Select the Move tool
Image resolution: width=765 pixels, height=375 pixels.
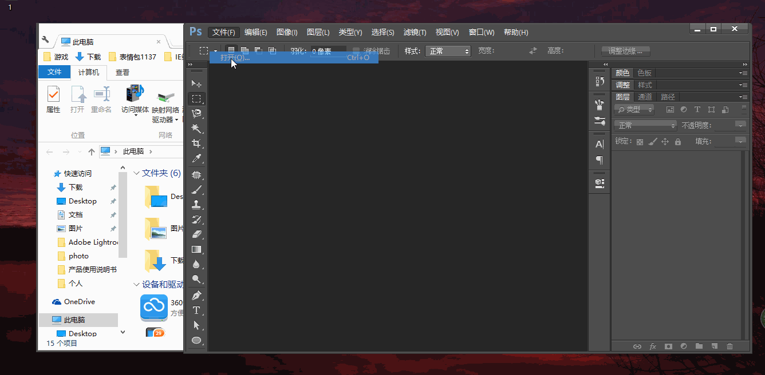tap(196, 84)
